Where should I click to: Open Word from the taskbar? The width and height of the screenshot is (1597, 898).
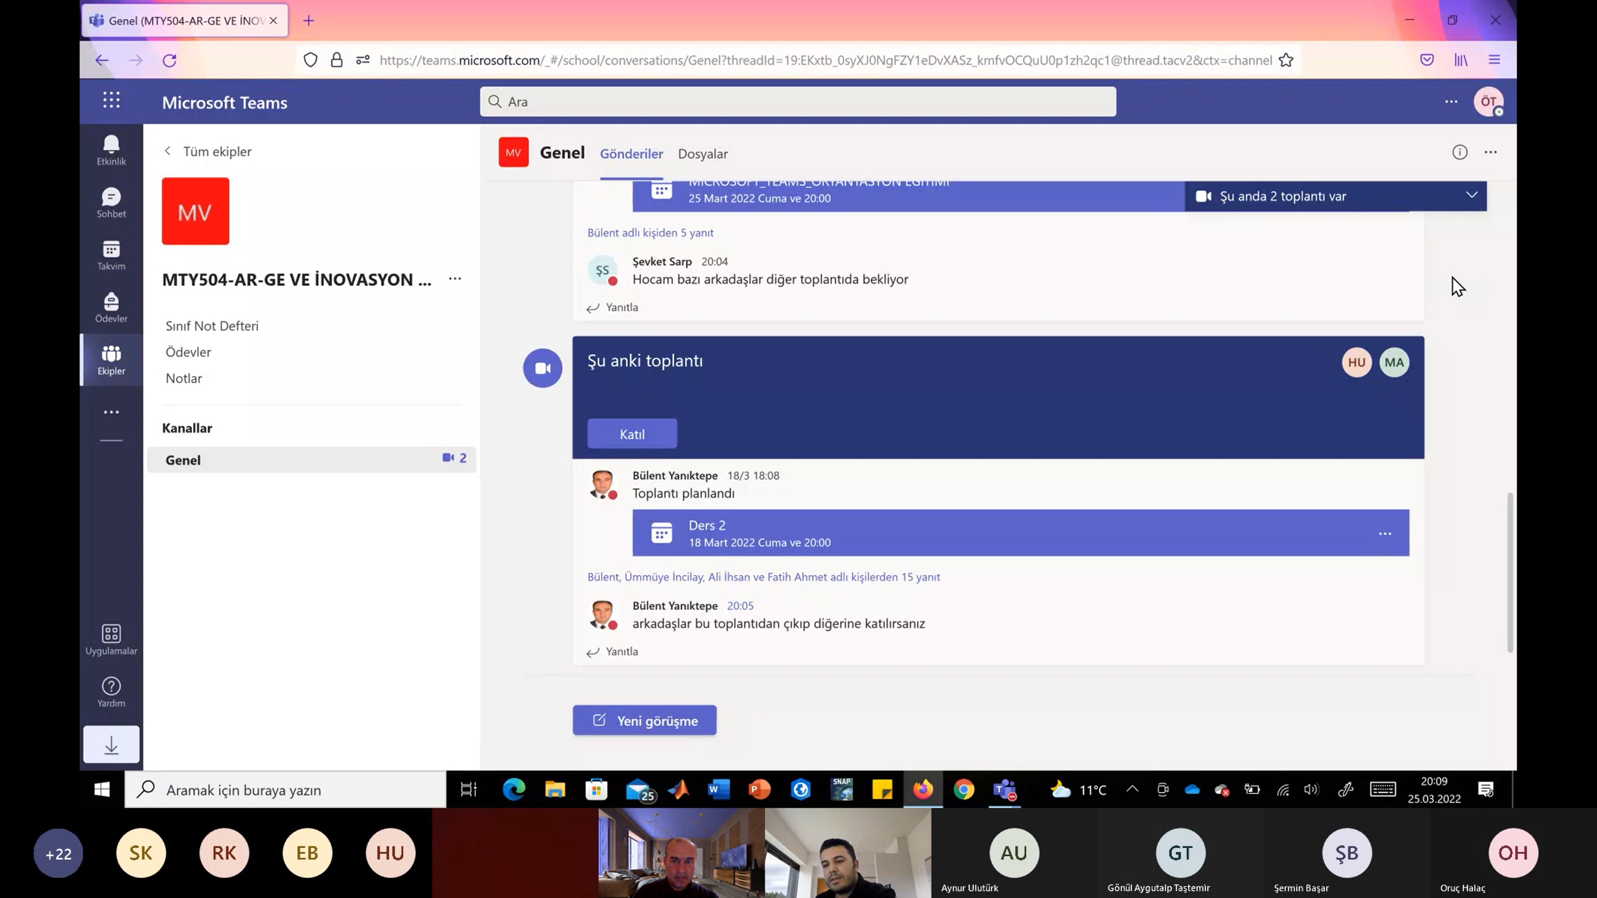pyautogui.click(x=718, y=789)
